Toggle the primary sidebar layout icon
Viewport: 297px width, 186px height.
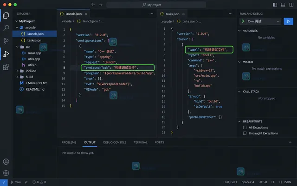[275, 5]
